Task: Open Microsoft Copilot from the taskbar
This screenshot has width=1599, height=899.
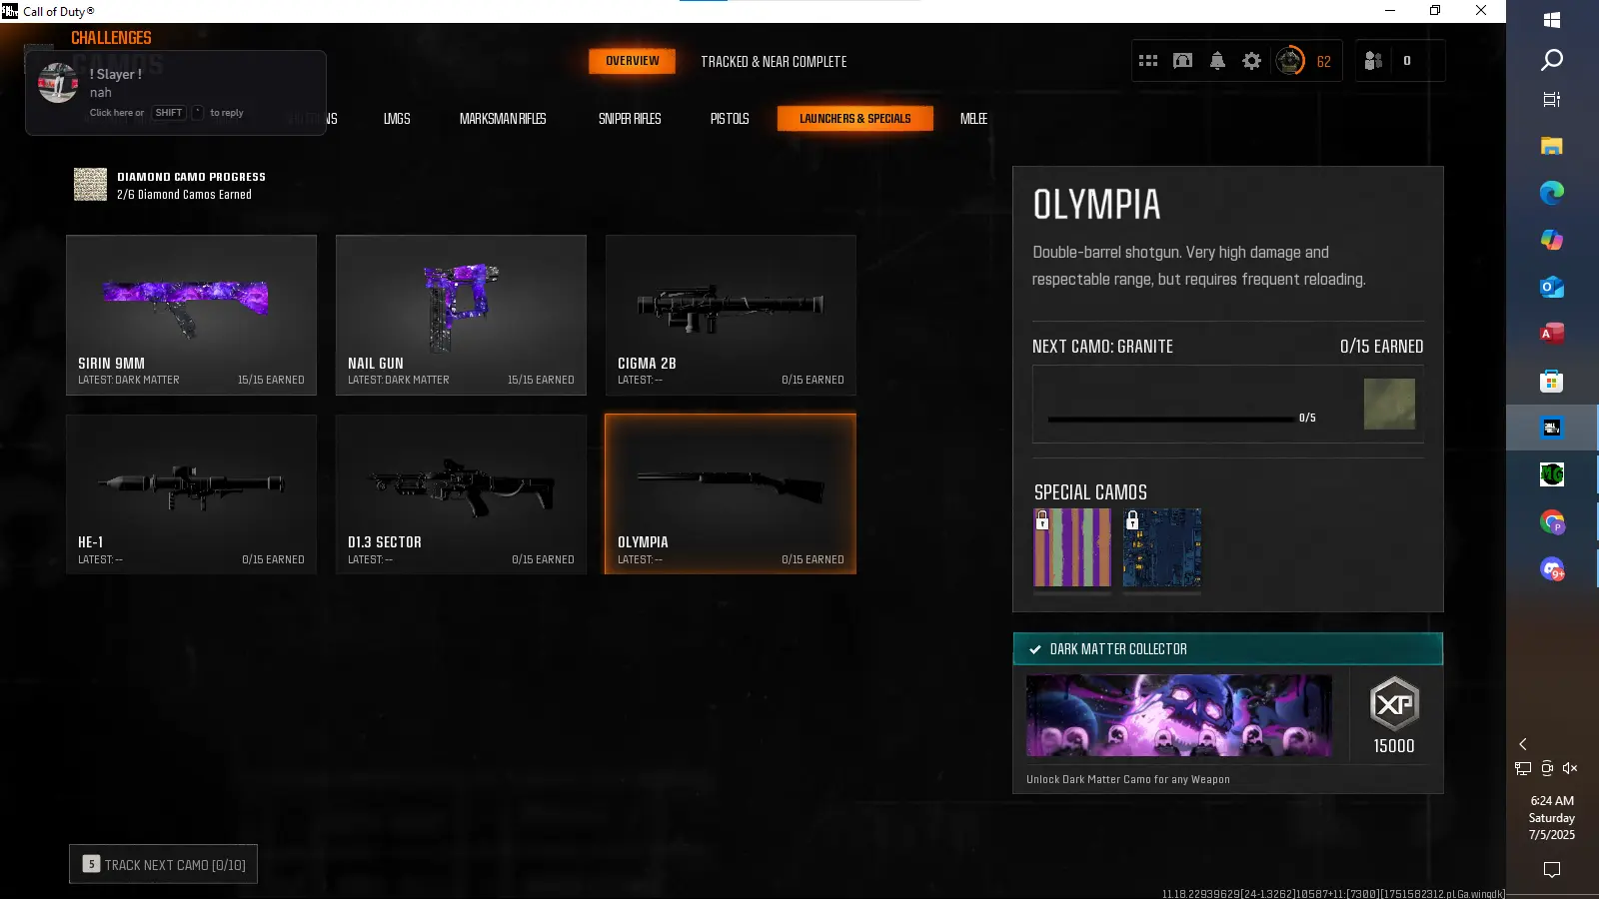Action: [1552, 240]
